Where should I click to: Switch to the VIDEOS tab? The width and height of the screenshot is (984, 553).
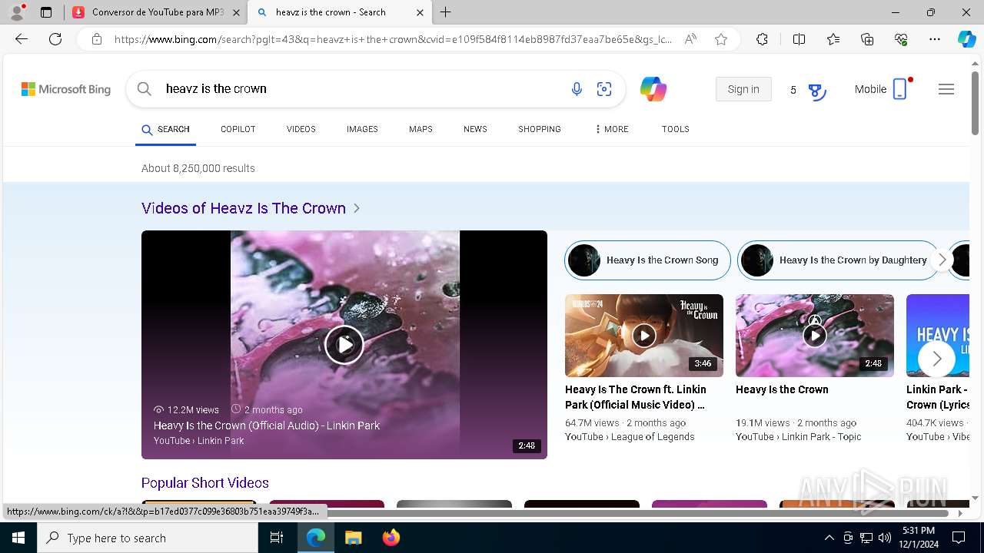coord(301,129)
